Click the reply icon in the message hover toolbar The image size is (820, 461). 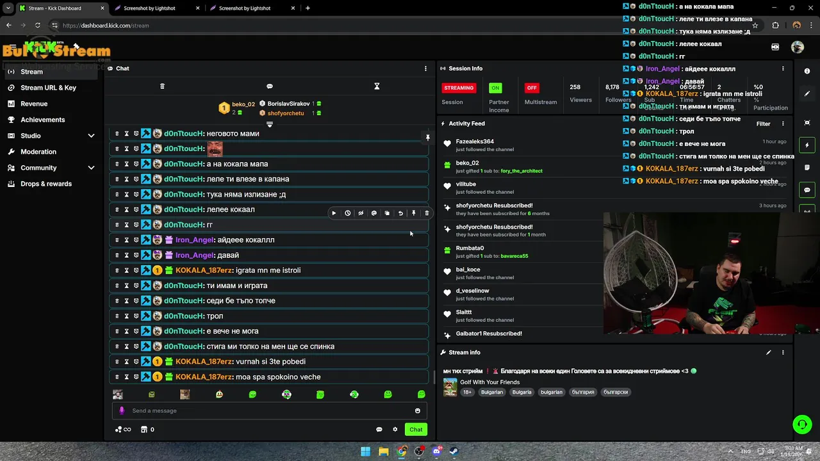374,213
